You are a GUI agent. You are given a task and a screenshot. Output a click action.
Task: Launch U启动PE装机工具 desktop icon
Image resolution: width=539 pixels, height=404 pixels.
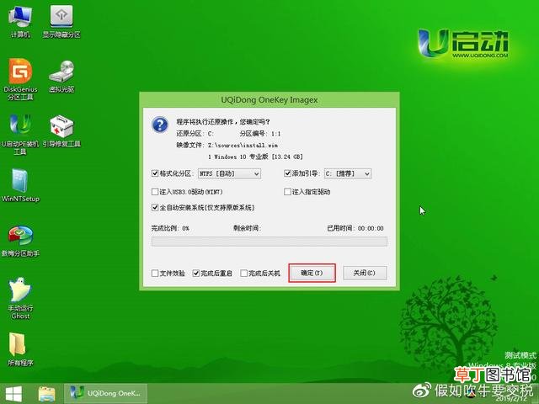pos(20,134)
